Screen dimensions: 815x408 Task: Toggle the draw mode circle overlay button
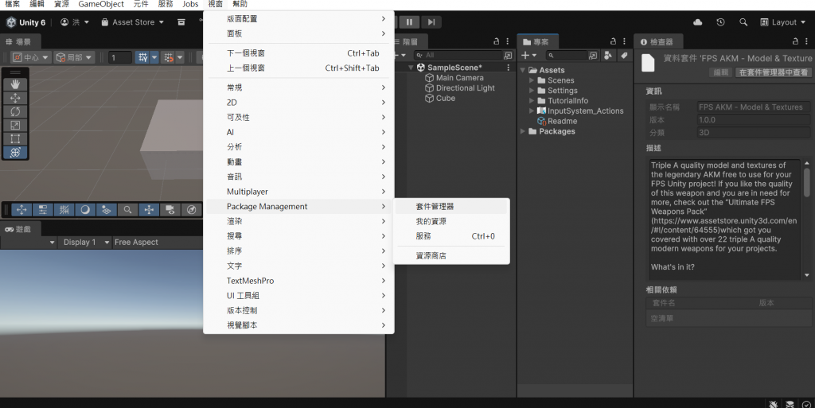pyautogui.click(x=84, y=210)
